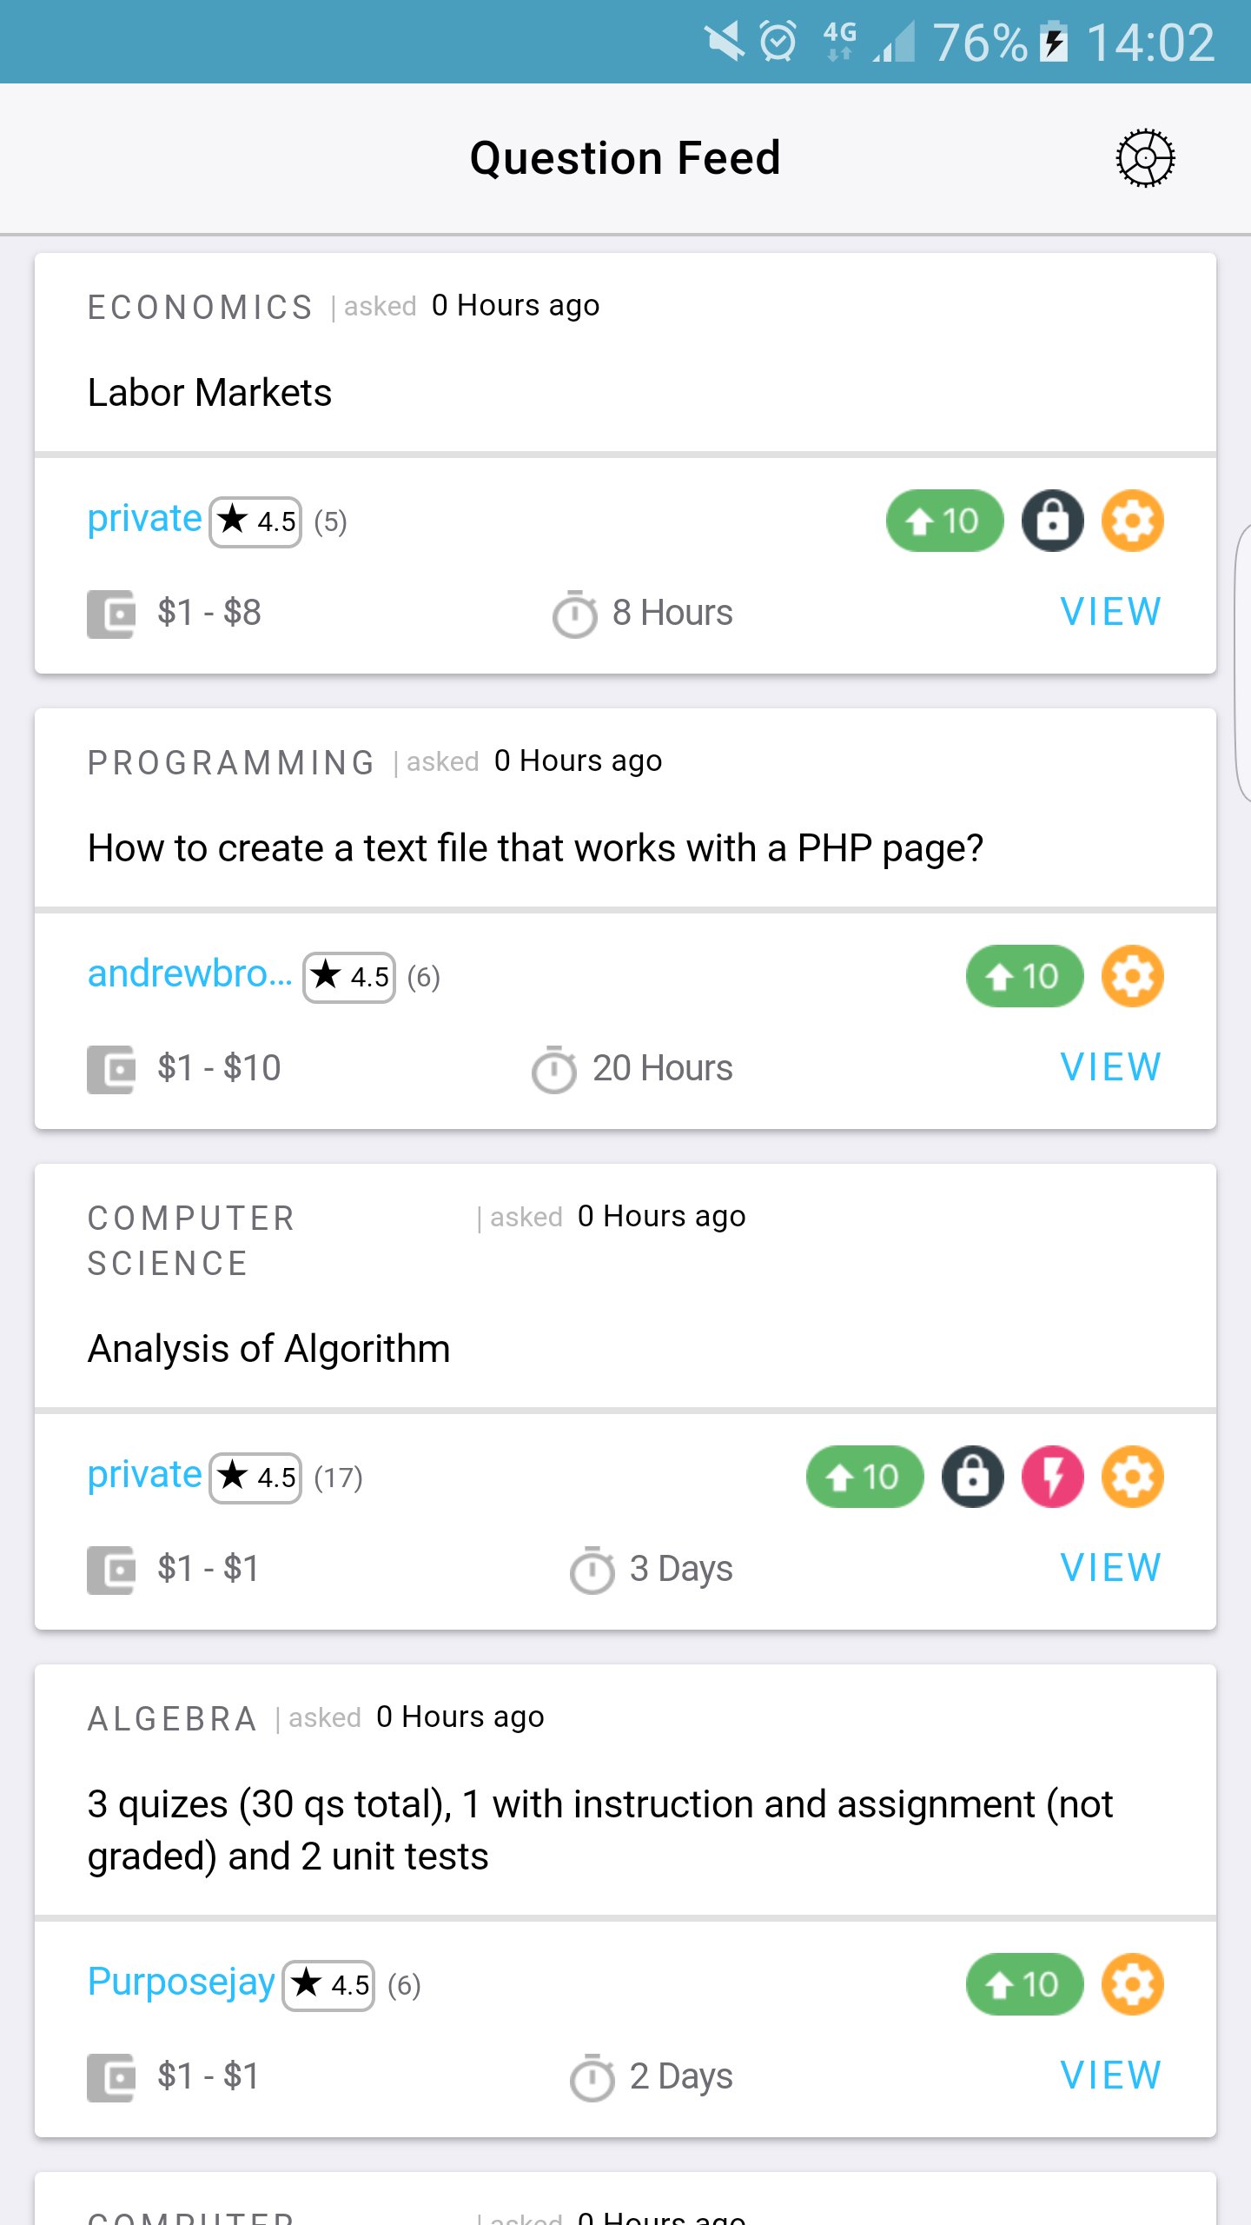1251x2225 pixels.
Task: Select the PROGRAMMING category label
Action: (229, 761)
